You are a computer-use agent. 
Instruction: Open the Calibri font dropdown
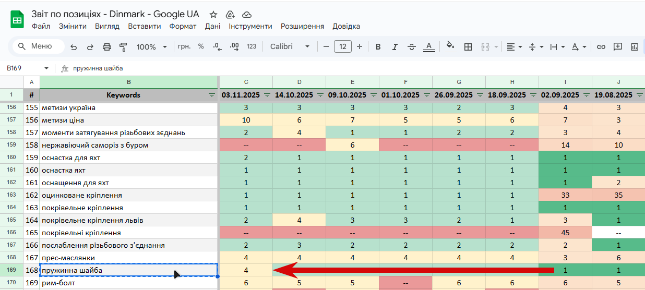tap(290, 46)
